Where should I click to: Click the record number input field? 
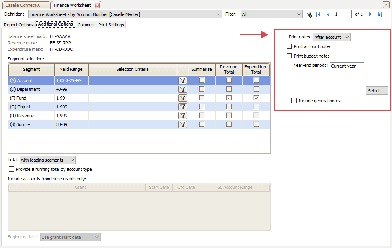(342, 14)
